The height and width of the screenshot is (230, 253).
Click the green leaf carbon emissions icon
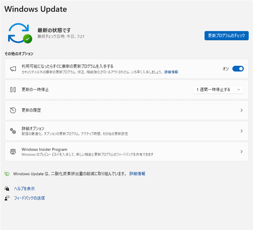[7, 174]
